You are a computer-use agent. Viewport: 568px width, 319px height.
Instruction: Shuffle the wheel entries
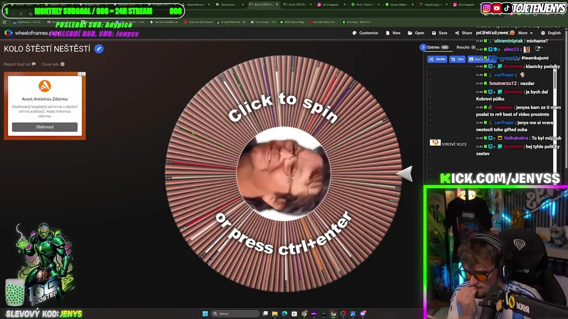coord(437,59)
